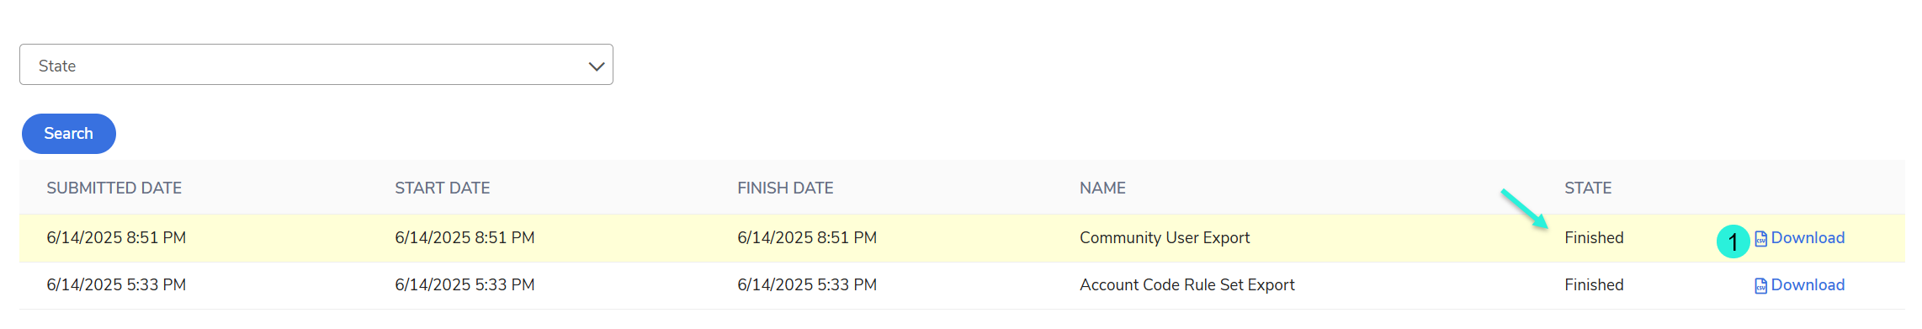Image resolution: width=1922 pixels, height=329 pixels.
Task: Click the Submitted Date column header
Action: pyautogui.click(x=114, y=188)
